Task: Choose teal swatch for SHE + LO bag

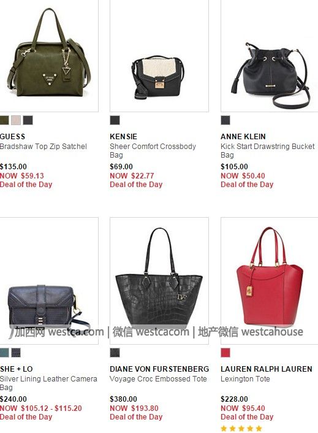Action: point(4,353)
